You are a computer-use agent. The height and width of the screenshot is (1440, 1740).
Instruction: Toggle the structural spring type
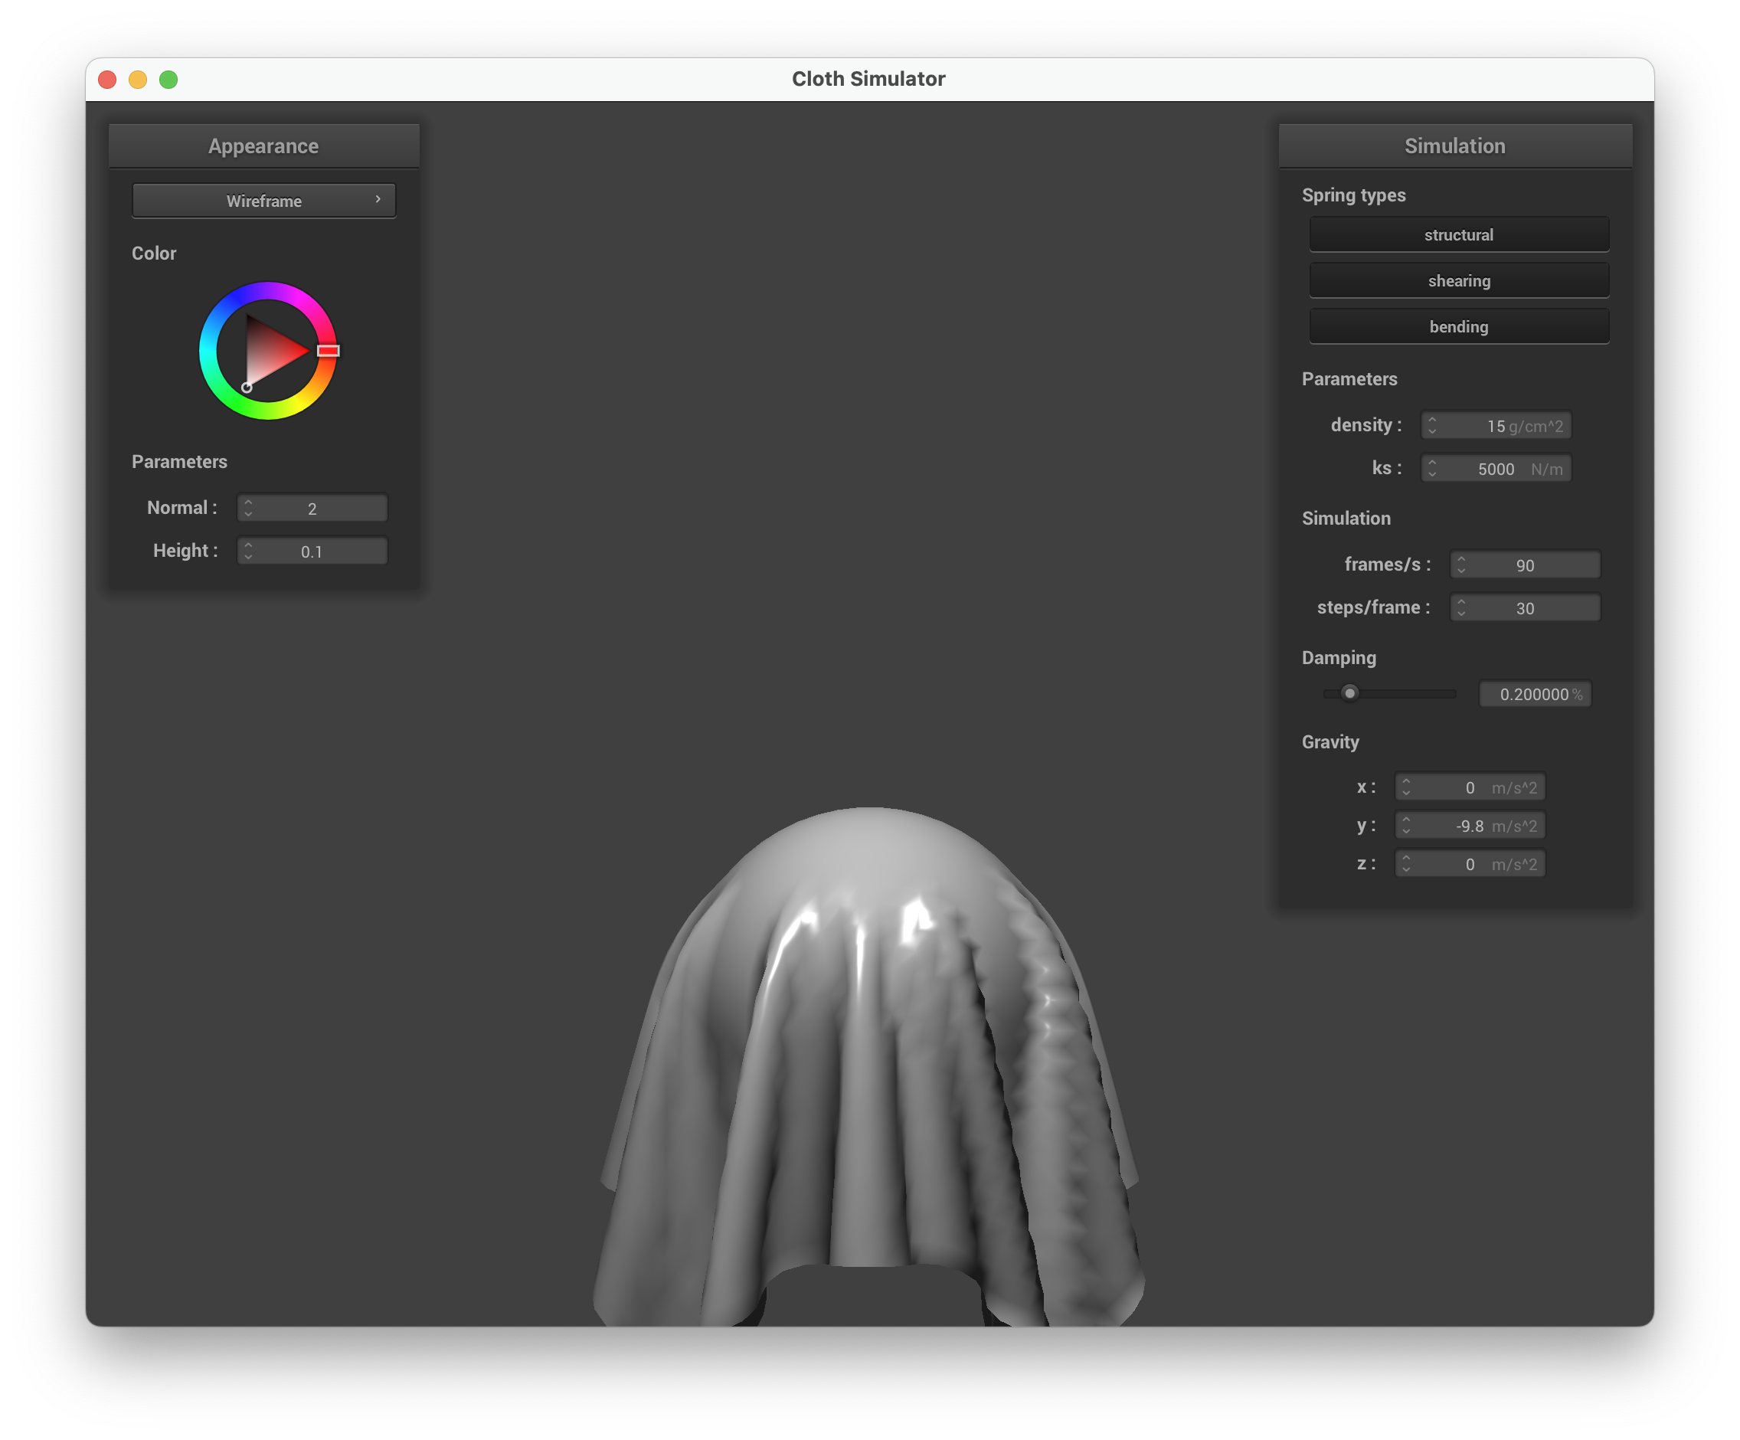1458,234
